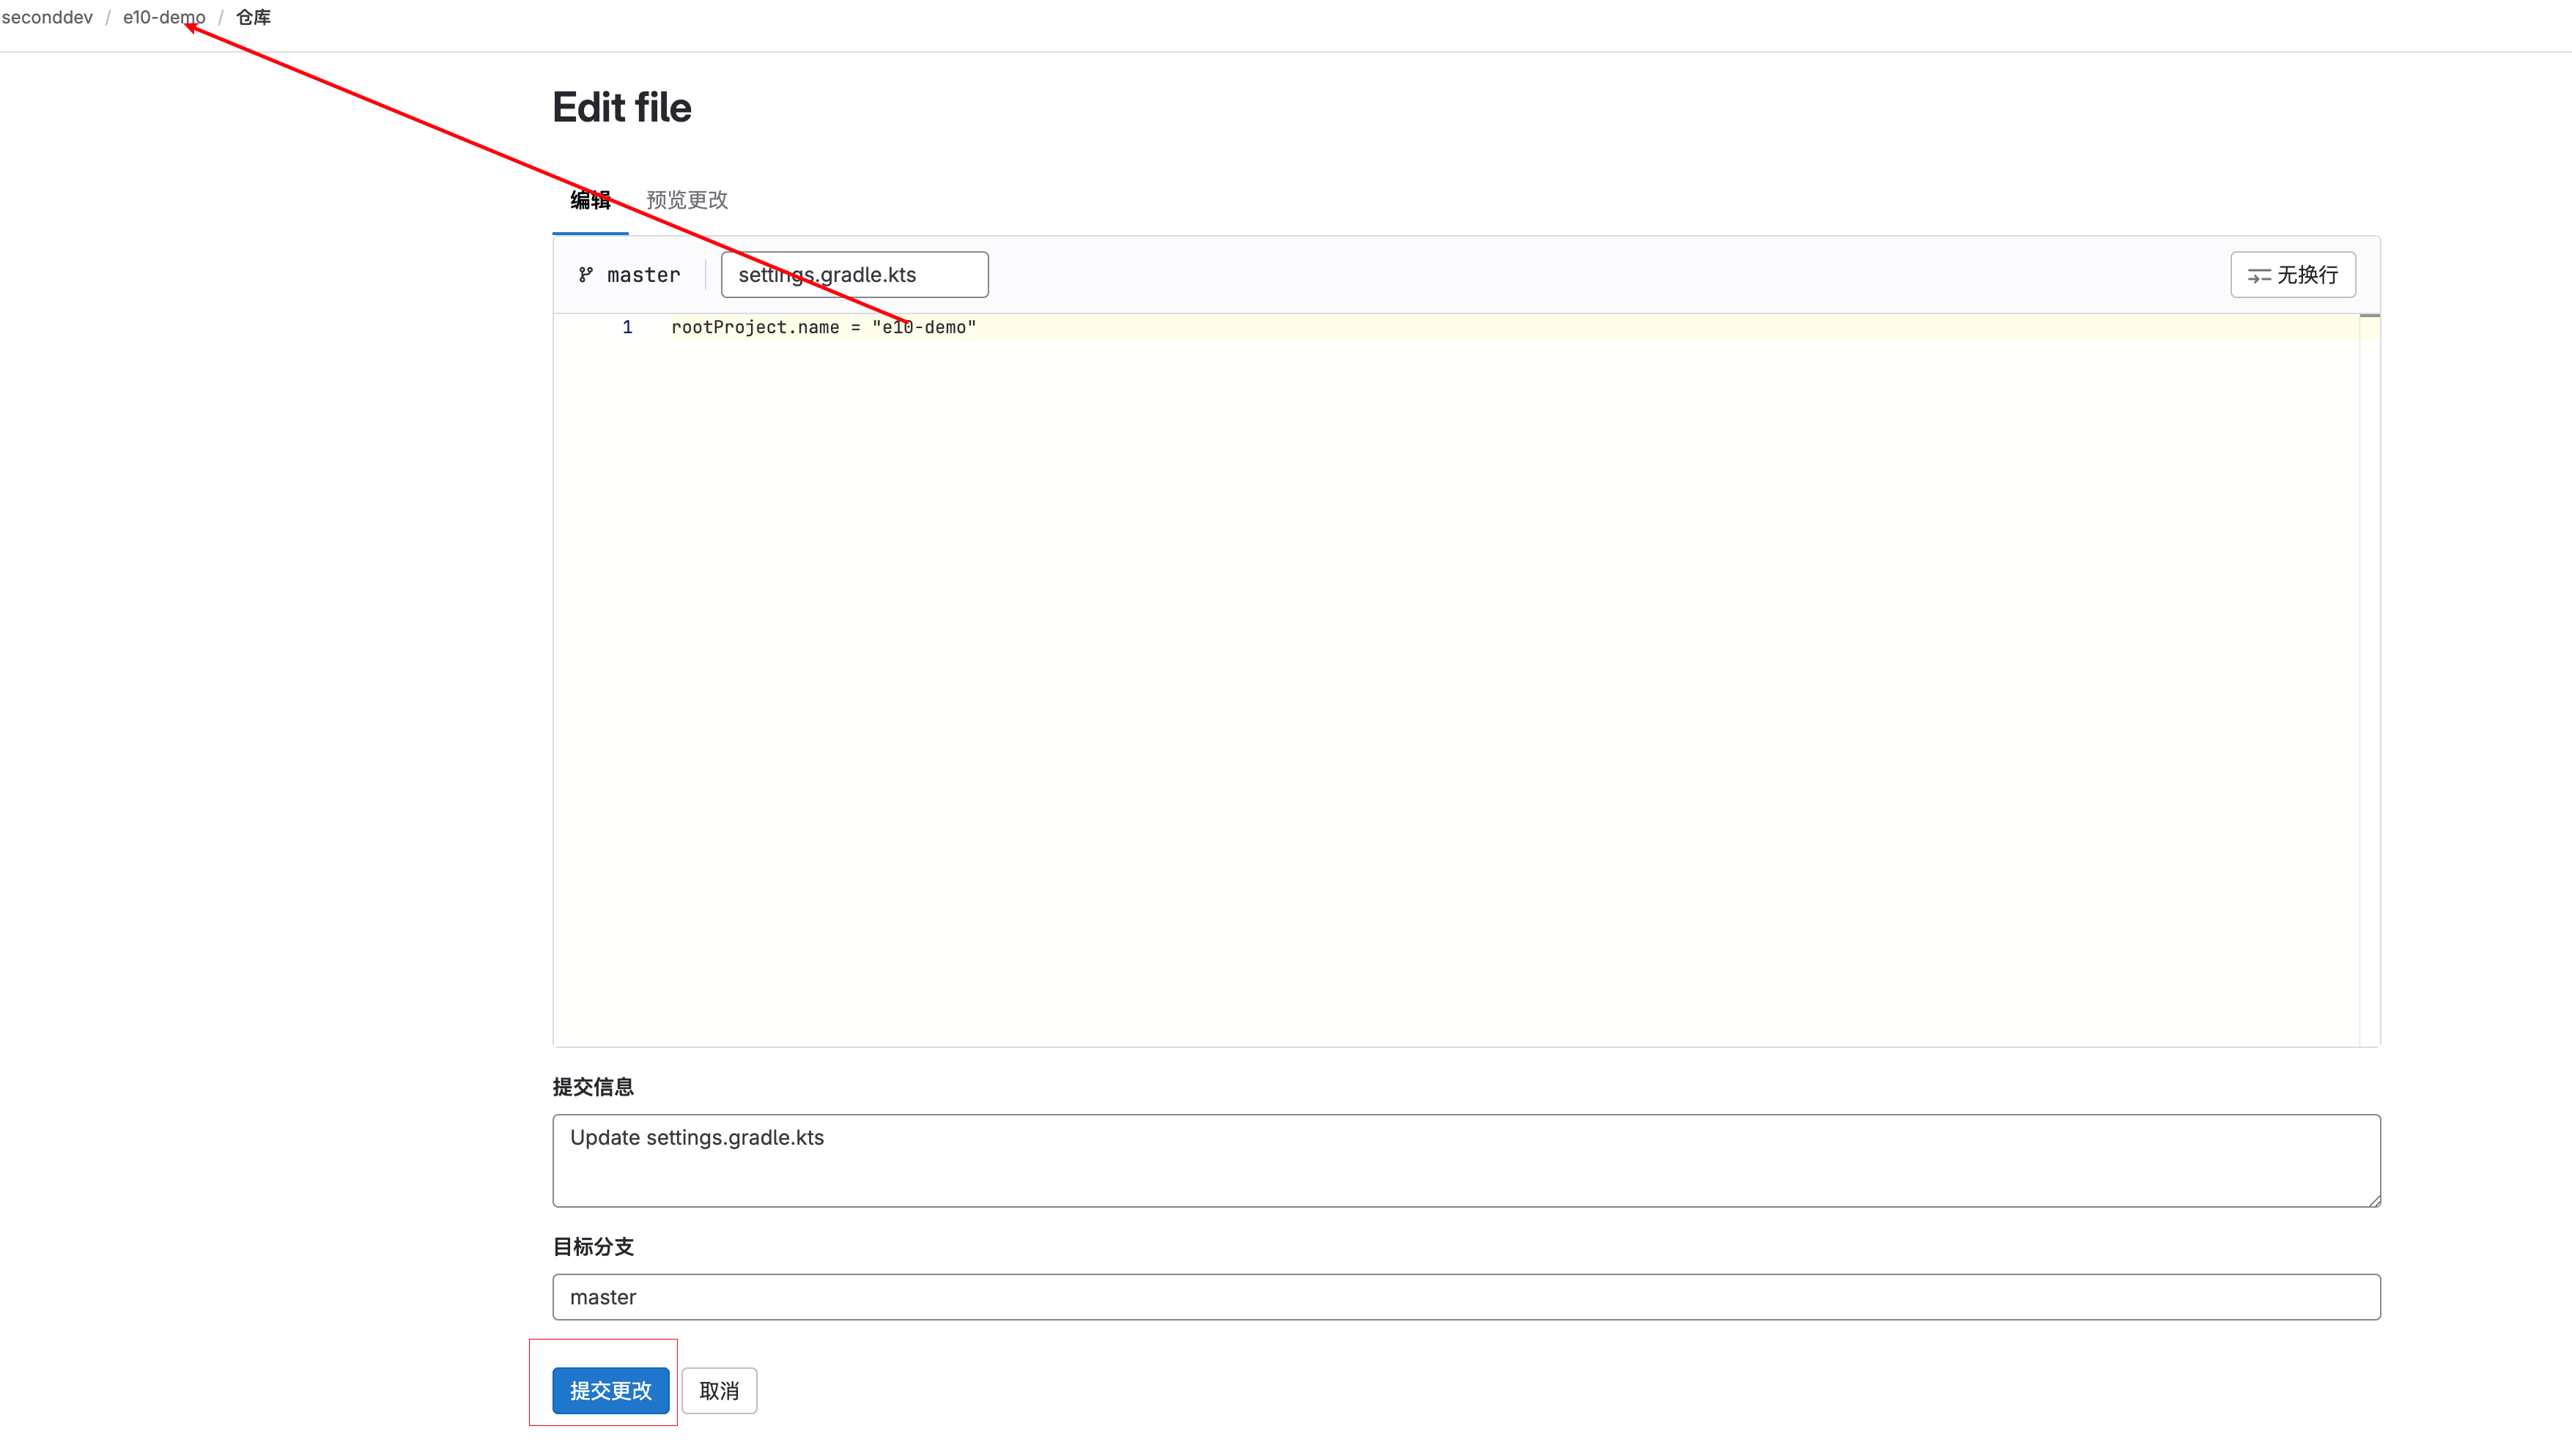Click line number 1 in editor gutter

pos(627,327)
